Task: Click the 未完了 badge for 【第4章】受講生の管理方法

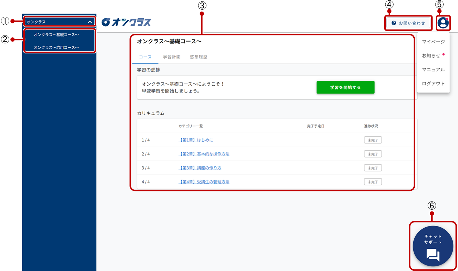Action: coord(373,182)
